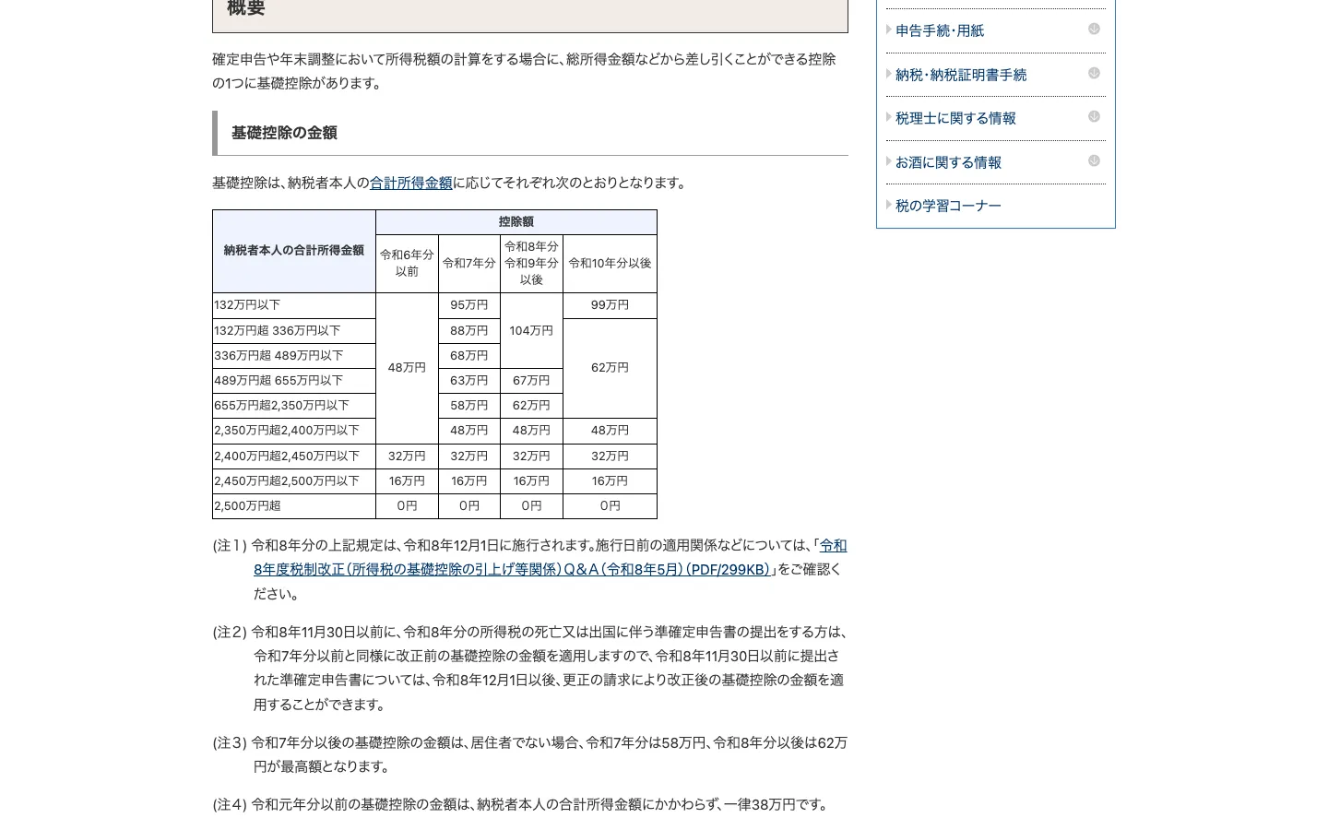The width and height of the screenshot is (1328, 830).
Task: Click the 104万円 cell
Action: tap(531, 330)
